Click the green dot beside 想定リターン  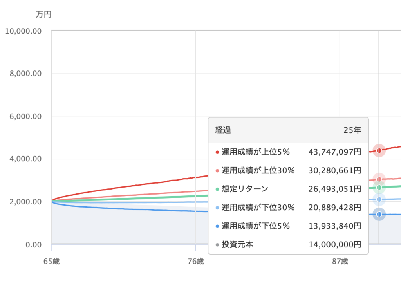217,189
